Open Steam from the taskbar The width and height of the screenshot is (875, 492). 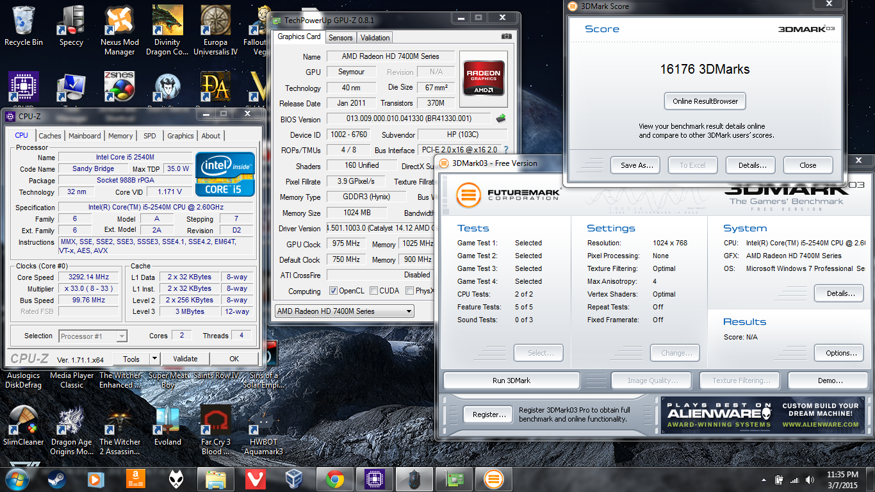57,479
